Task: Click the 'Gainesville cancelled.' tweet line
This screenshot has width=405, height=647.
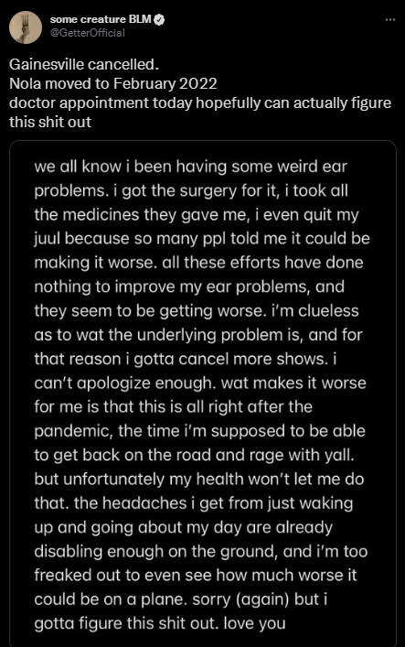Action: pyautogui.click(x=84, y=64)
